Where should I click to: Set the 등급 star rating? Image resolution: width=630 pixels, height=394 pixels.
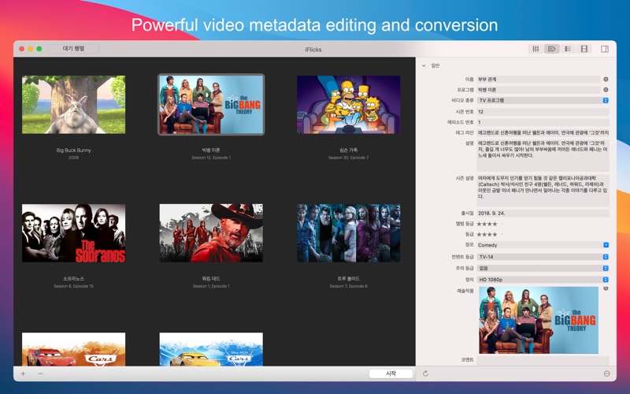click(x=489, y=234)
